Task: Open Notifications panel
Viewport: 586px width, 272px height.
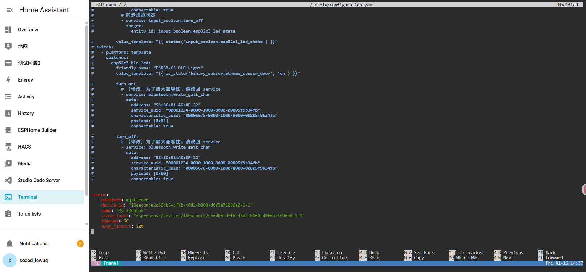Action: coord(34,244)
